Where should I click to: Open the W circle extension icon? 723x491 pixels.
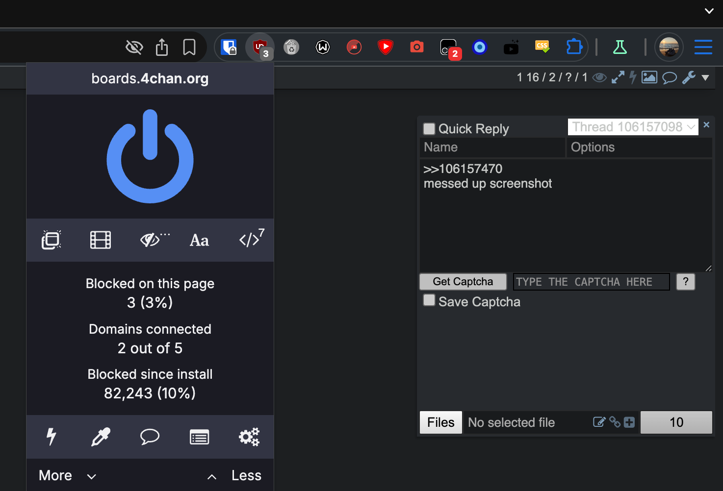[323, 47]
